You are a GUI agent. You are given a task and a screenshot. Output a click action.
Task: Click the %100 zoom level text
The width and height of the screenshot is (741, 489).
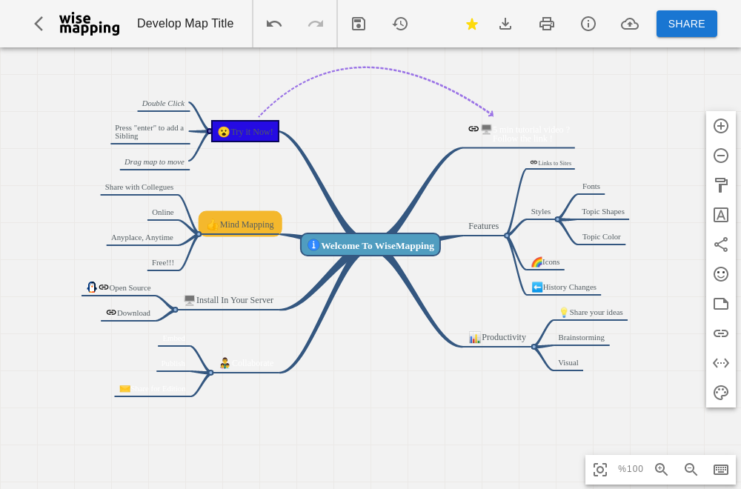(631, 469)
